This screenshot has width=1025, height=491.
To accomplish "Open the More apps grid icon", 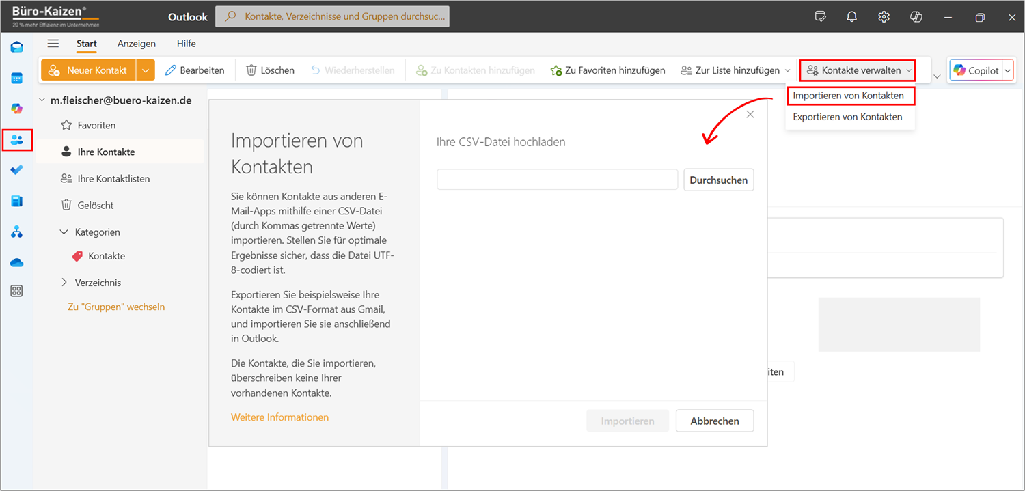I will [x=17, y=291].
